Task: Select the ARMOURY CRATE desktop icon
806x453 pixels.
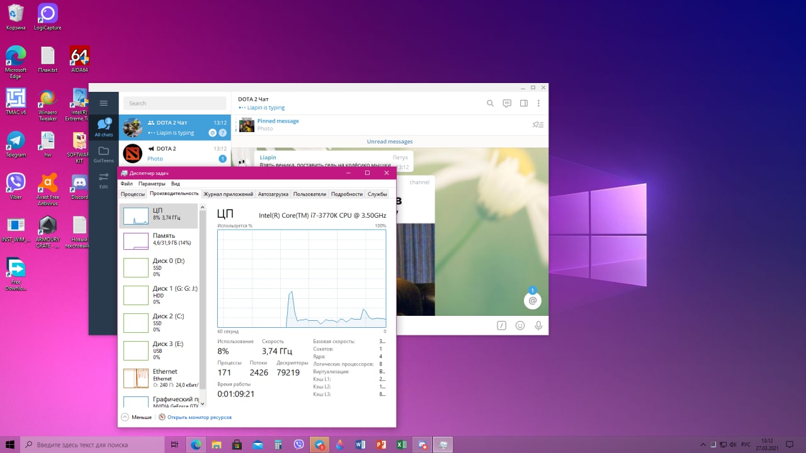Action: [48, 232]
